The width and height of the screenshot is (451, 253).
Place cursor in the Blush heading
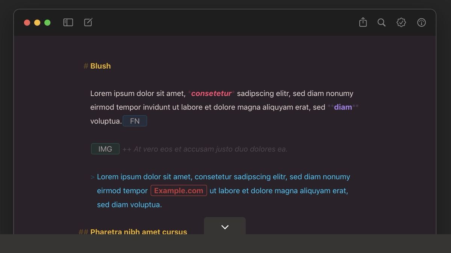point(100,66)
